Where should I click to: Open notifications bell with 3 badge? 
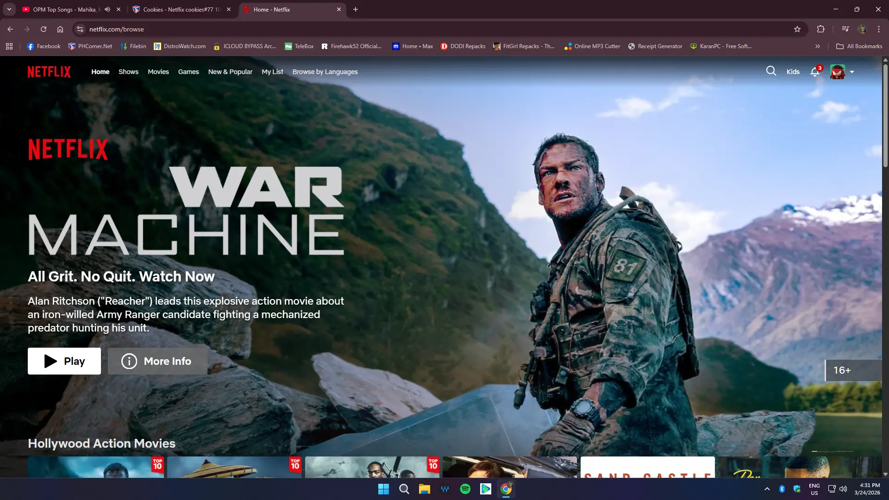(815, 71)
